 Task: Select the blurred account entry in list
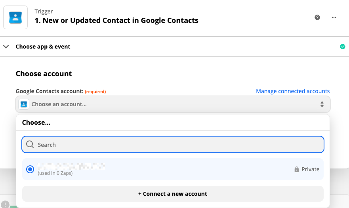tap(71, 166)
